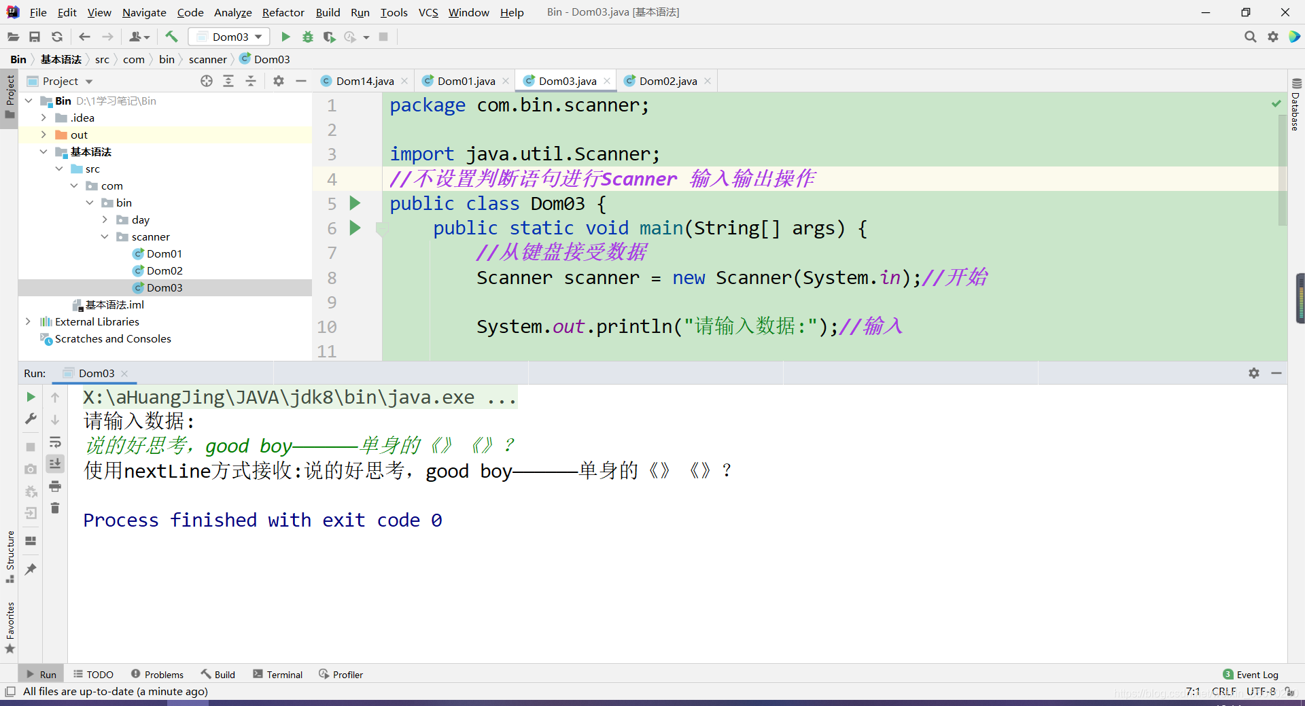Debug Dom03 with the bug icon

308,37
